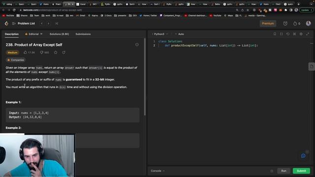This screenshot has height=177, width=315.
Task: Click the browser forward button
Action: point(9,10)
